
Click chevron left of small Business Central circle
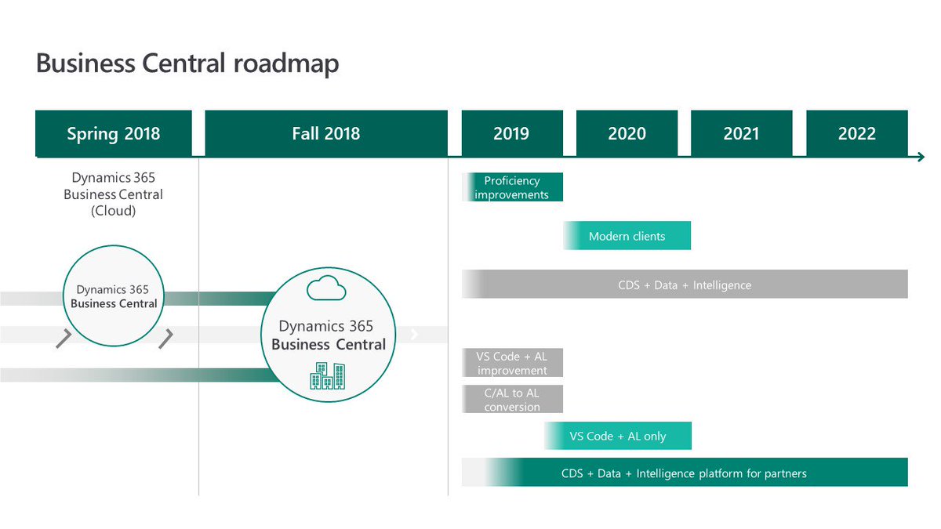coord(64,339)
